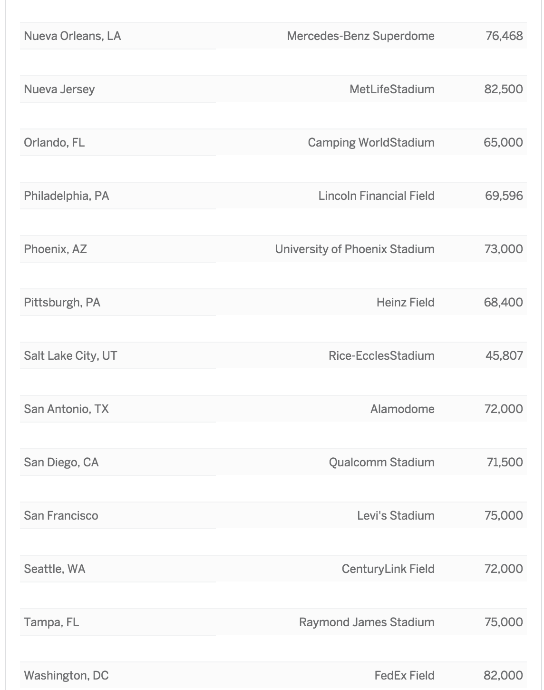Screen dimensions: 544x690
Task: Click the Nueva Orleans, LA city cell
Action: click(x=72, y=36)
